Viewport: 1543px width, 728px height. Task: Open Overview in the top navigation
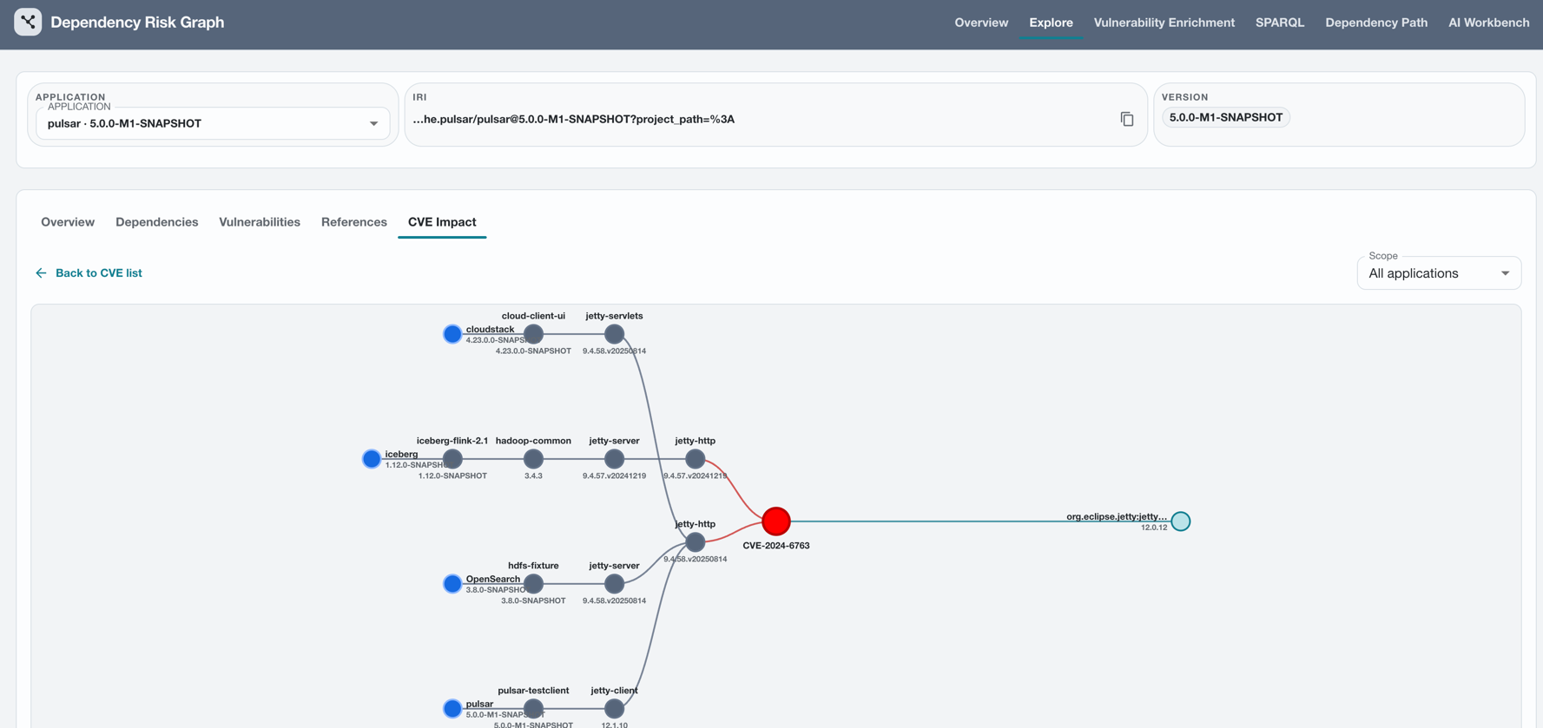click(981, 23)
